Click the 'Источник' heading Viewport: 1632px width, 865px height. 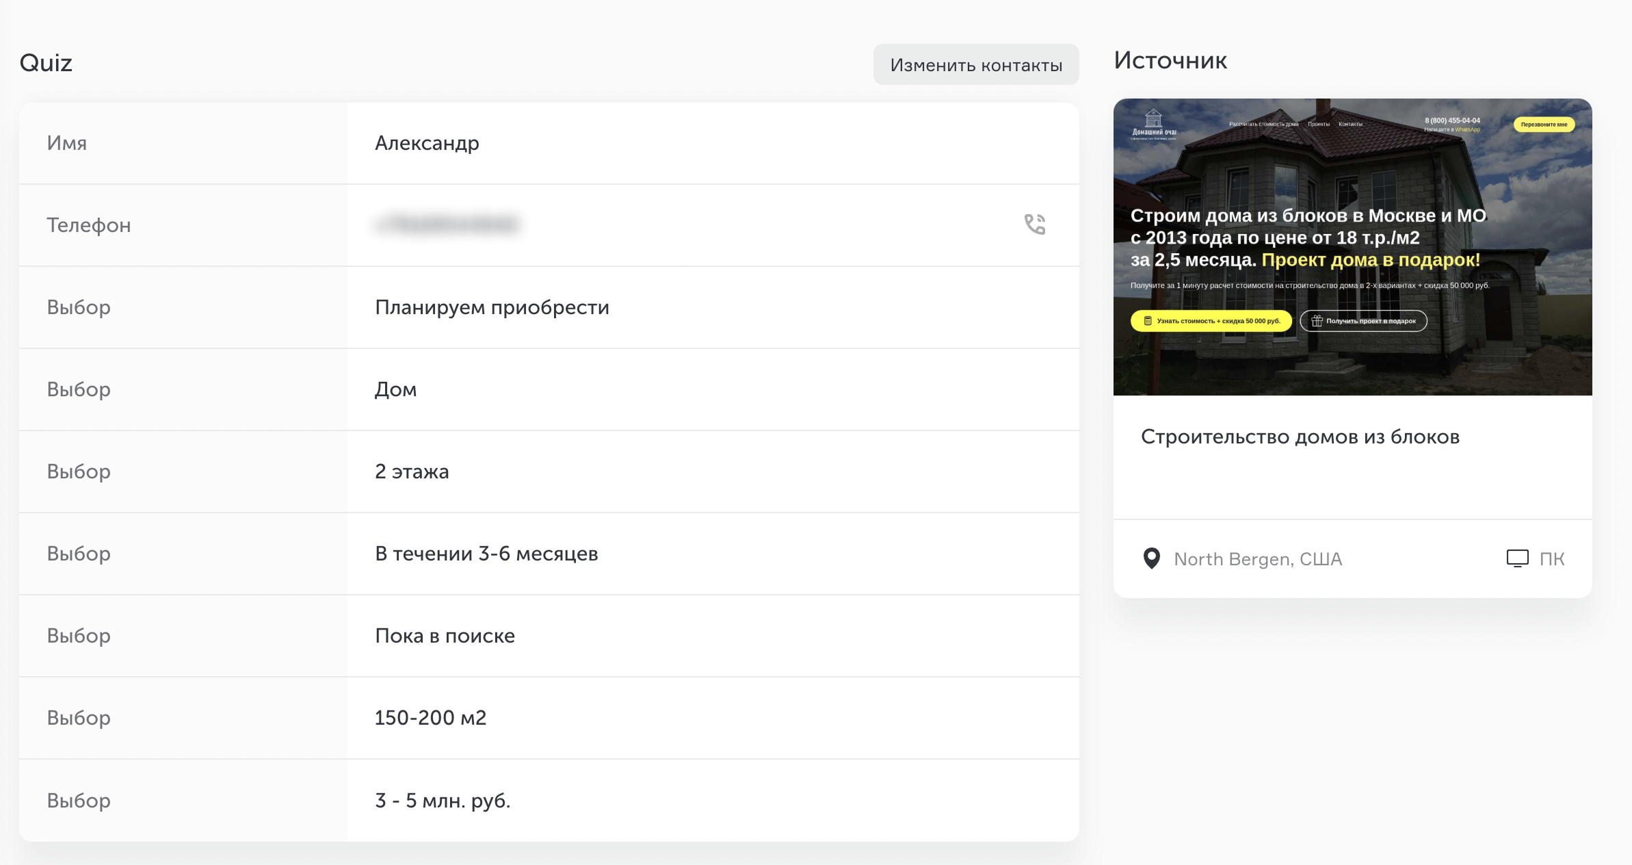coord(1170,60)
